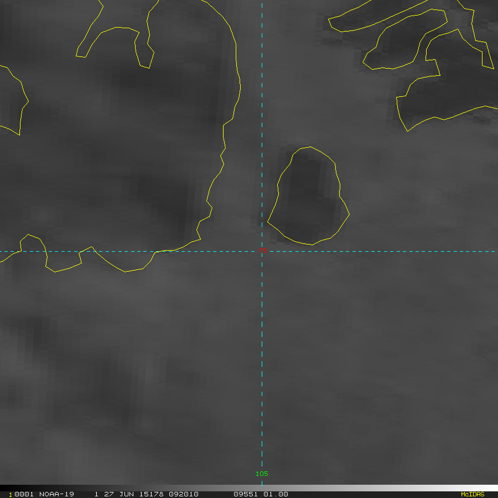498x498 pixels.
Task: Click the gray dashed vertical longitude line
Action: (x=262, y=360)
